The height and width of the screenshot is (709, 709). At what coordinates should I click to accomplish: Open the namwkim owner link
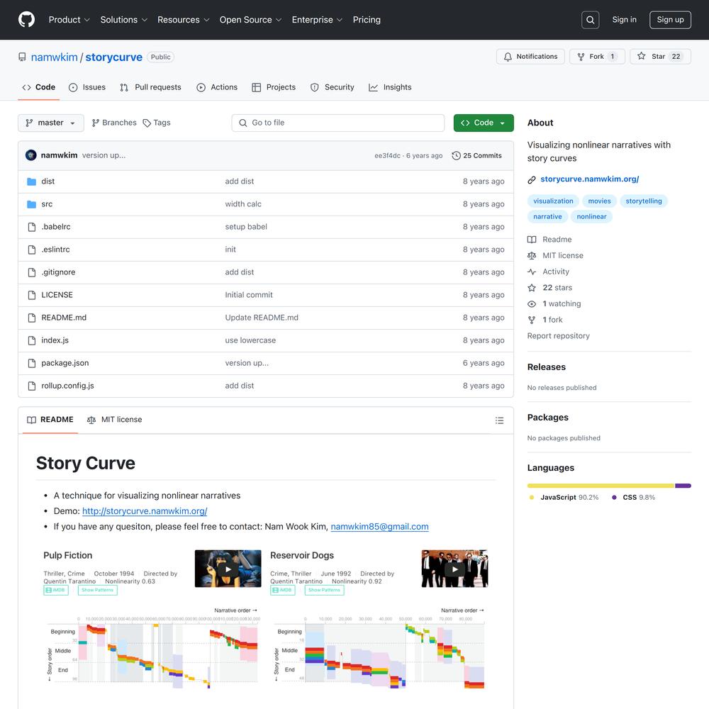[x=55, y=57]
